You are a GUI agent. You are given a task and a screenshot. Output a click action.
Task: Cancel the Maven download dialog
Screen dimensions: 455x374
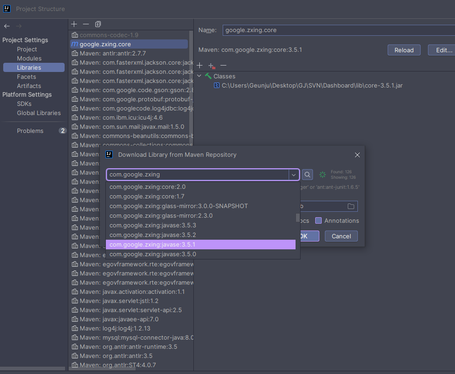coord(341,236)
